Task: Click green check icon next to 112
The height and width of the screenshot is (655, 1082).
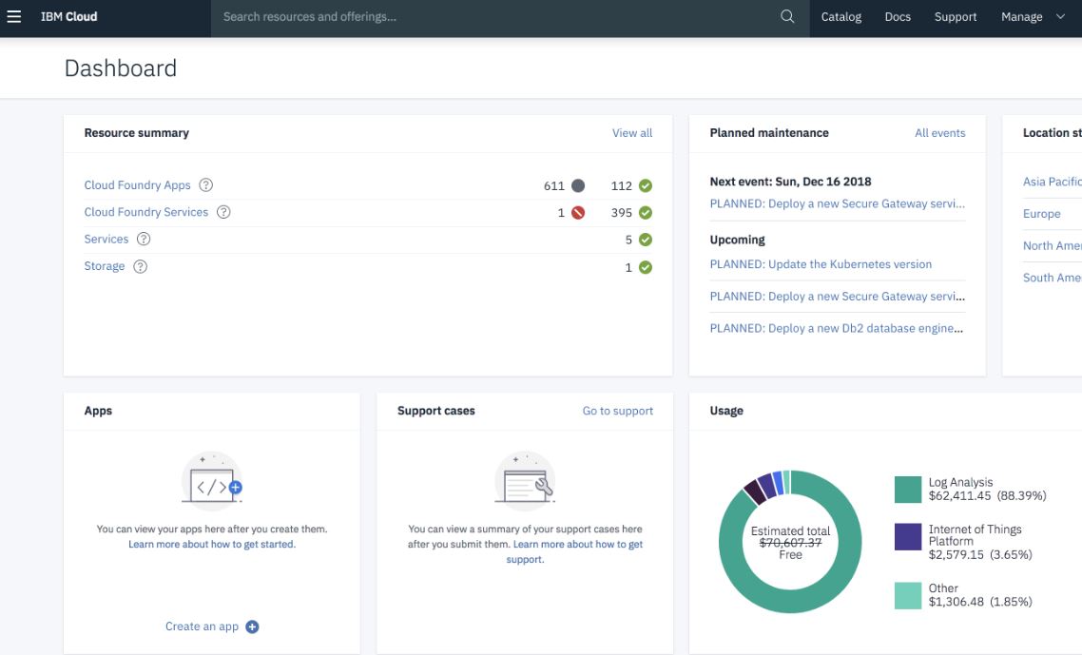Action: [646, 185]
